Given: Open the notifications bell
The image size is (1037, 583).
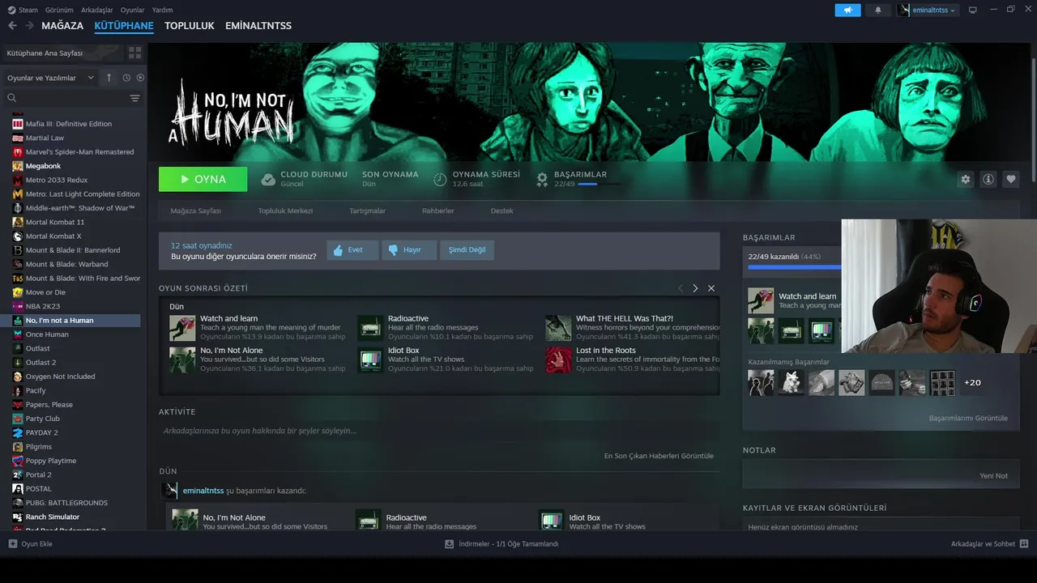Looking at the screenshot, I should pos(878,10).
